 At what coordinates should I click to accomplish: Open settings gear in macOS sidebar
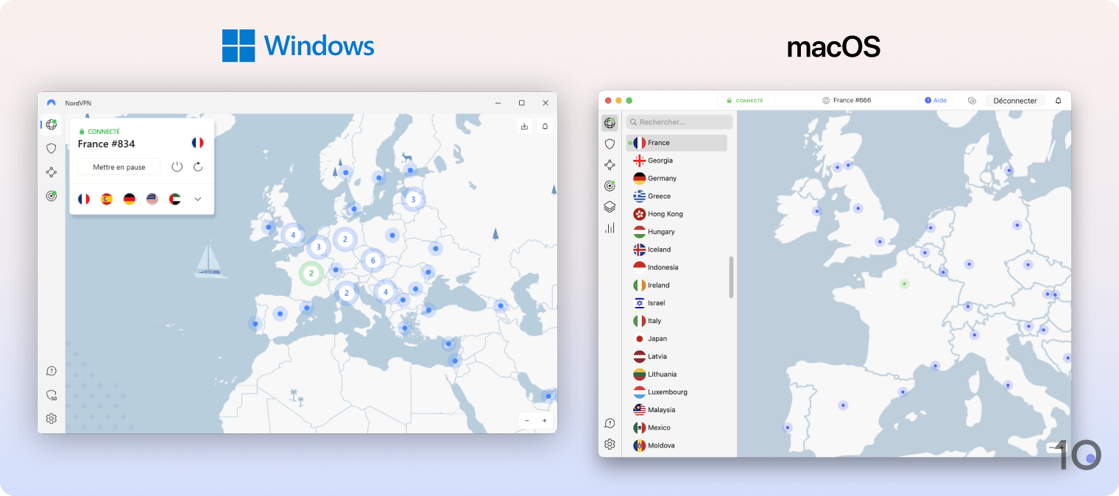point(610,444)
